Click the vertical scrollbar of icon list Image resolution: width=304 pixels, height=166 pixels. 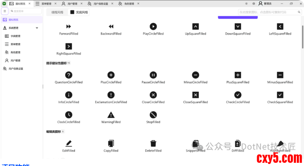click(302, 37)
